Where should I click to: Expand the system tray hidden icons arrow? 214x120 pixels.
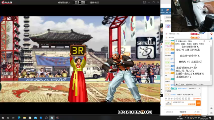tap(185, 118)
